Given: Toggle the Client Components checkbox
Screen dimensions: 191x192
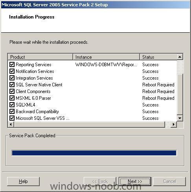Looking at the screenshot, I should tap(12, 91).
